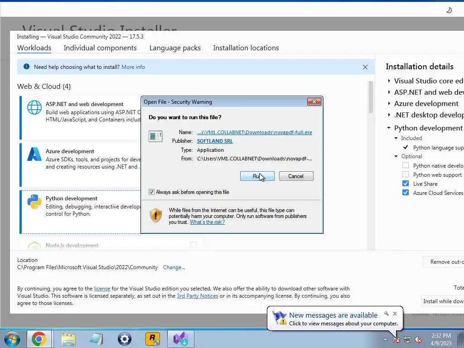Click the Show desktop strip
Screen dimensions: 464x348
click(462, 339)
